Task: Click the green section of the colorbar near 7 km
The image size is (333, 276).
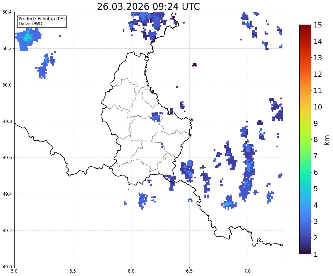Action: [x=305, y=156]
